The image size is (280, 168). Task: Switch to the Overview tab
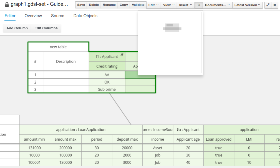(33, 16)
